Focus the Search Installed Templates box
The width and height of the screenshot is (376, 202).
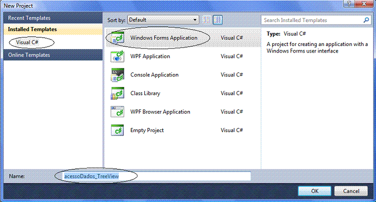coord(312,20)
